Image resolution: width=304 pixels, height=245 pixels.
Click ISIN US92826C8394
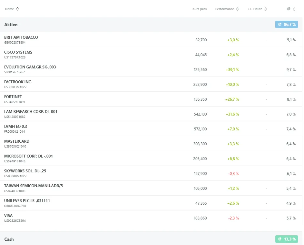coord(15,221)
